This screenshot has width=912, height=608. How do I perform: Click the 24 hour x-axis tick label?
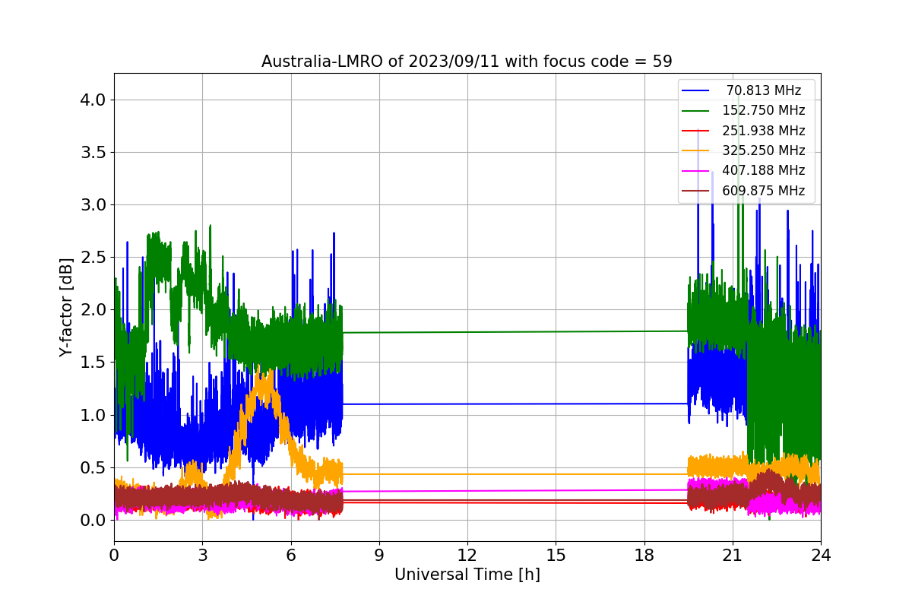(821, 555)
